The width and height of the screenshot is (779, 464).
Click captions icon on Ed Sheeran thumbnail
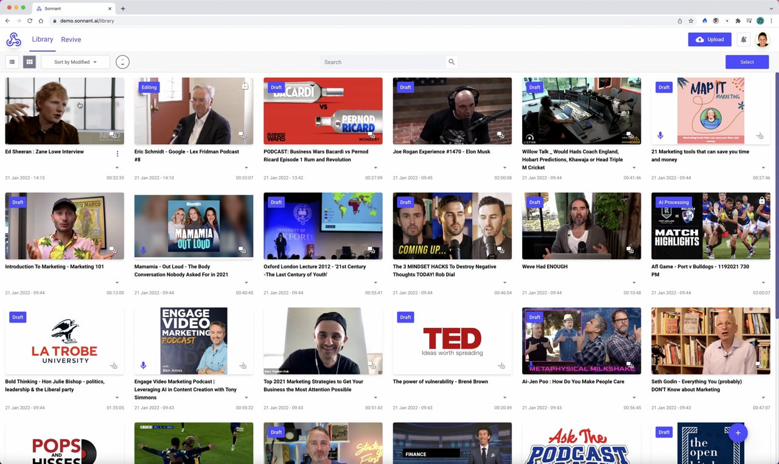pos(113,135)
